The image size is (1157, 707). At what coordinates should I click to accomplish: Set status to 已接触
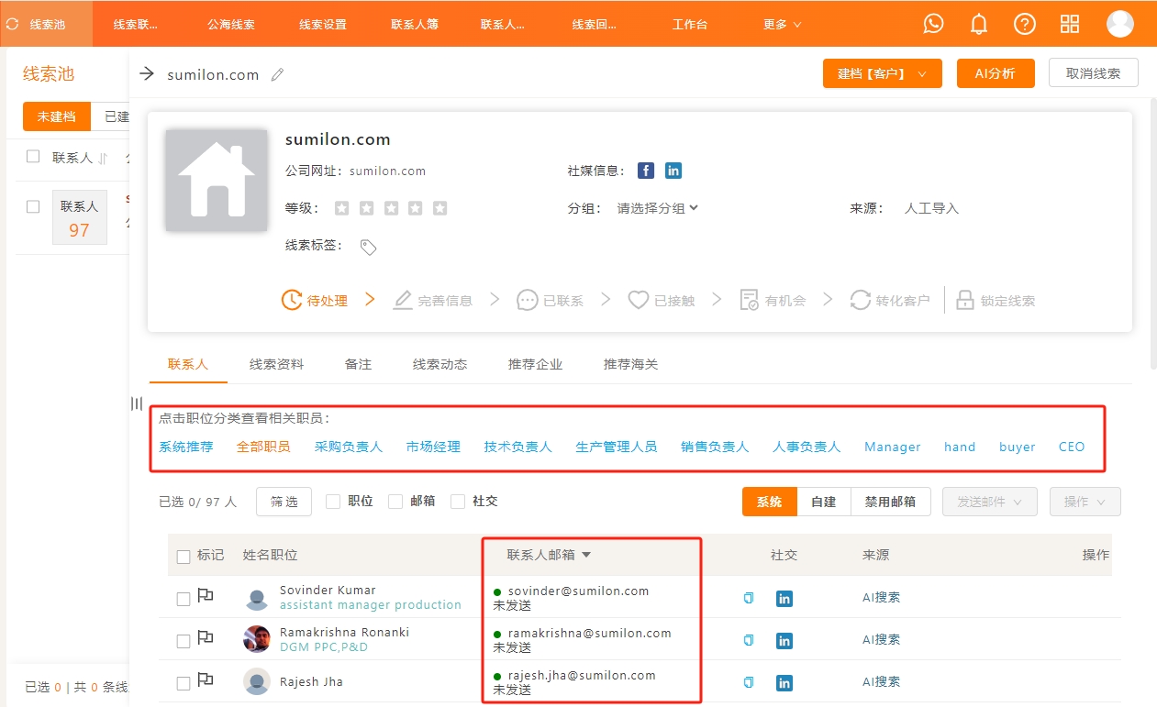pyautogui.click(x=662, y=300)
